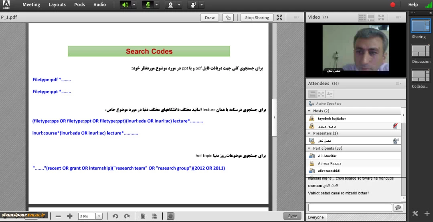This screenshot has width=433, height=222.
Task: Collapse the Participants (33) group
Action: [x=309, y=148]
